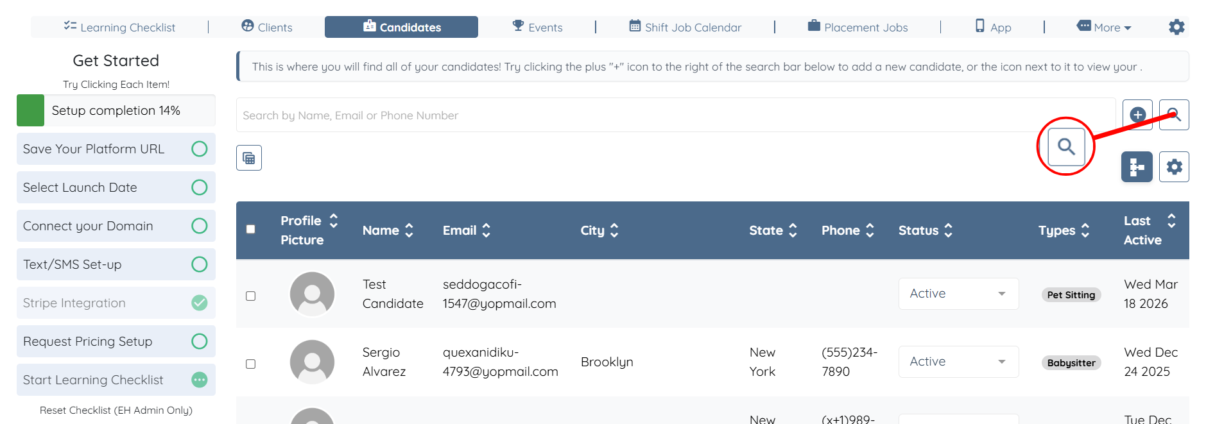The width and height of the screenshot is (1215, 424).
Task: Mark Select Launch Date circle complete
Action: pos(200,187)
